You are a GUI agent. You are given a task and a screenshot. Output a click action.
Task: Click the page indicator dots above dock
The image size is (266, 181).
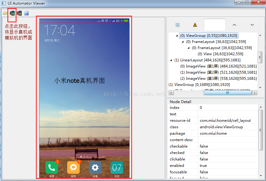tap(84, 156)
